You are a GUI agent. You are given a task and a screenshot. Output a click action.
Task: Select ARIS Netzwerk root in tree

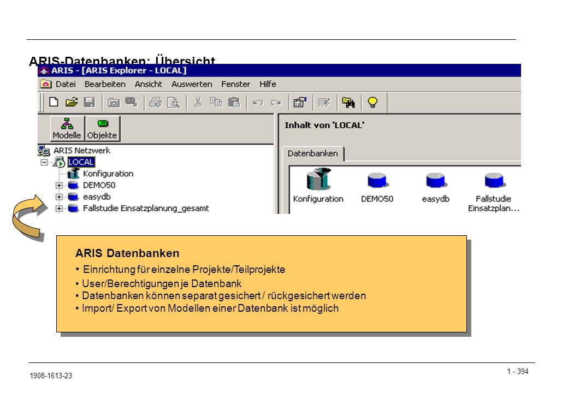(82, 150)
